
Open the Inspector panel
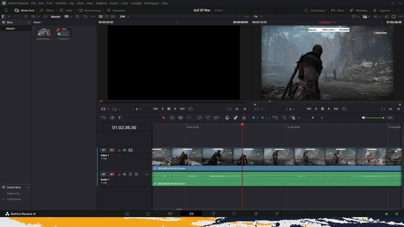[381, 10]
